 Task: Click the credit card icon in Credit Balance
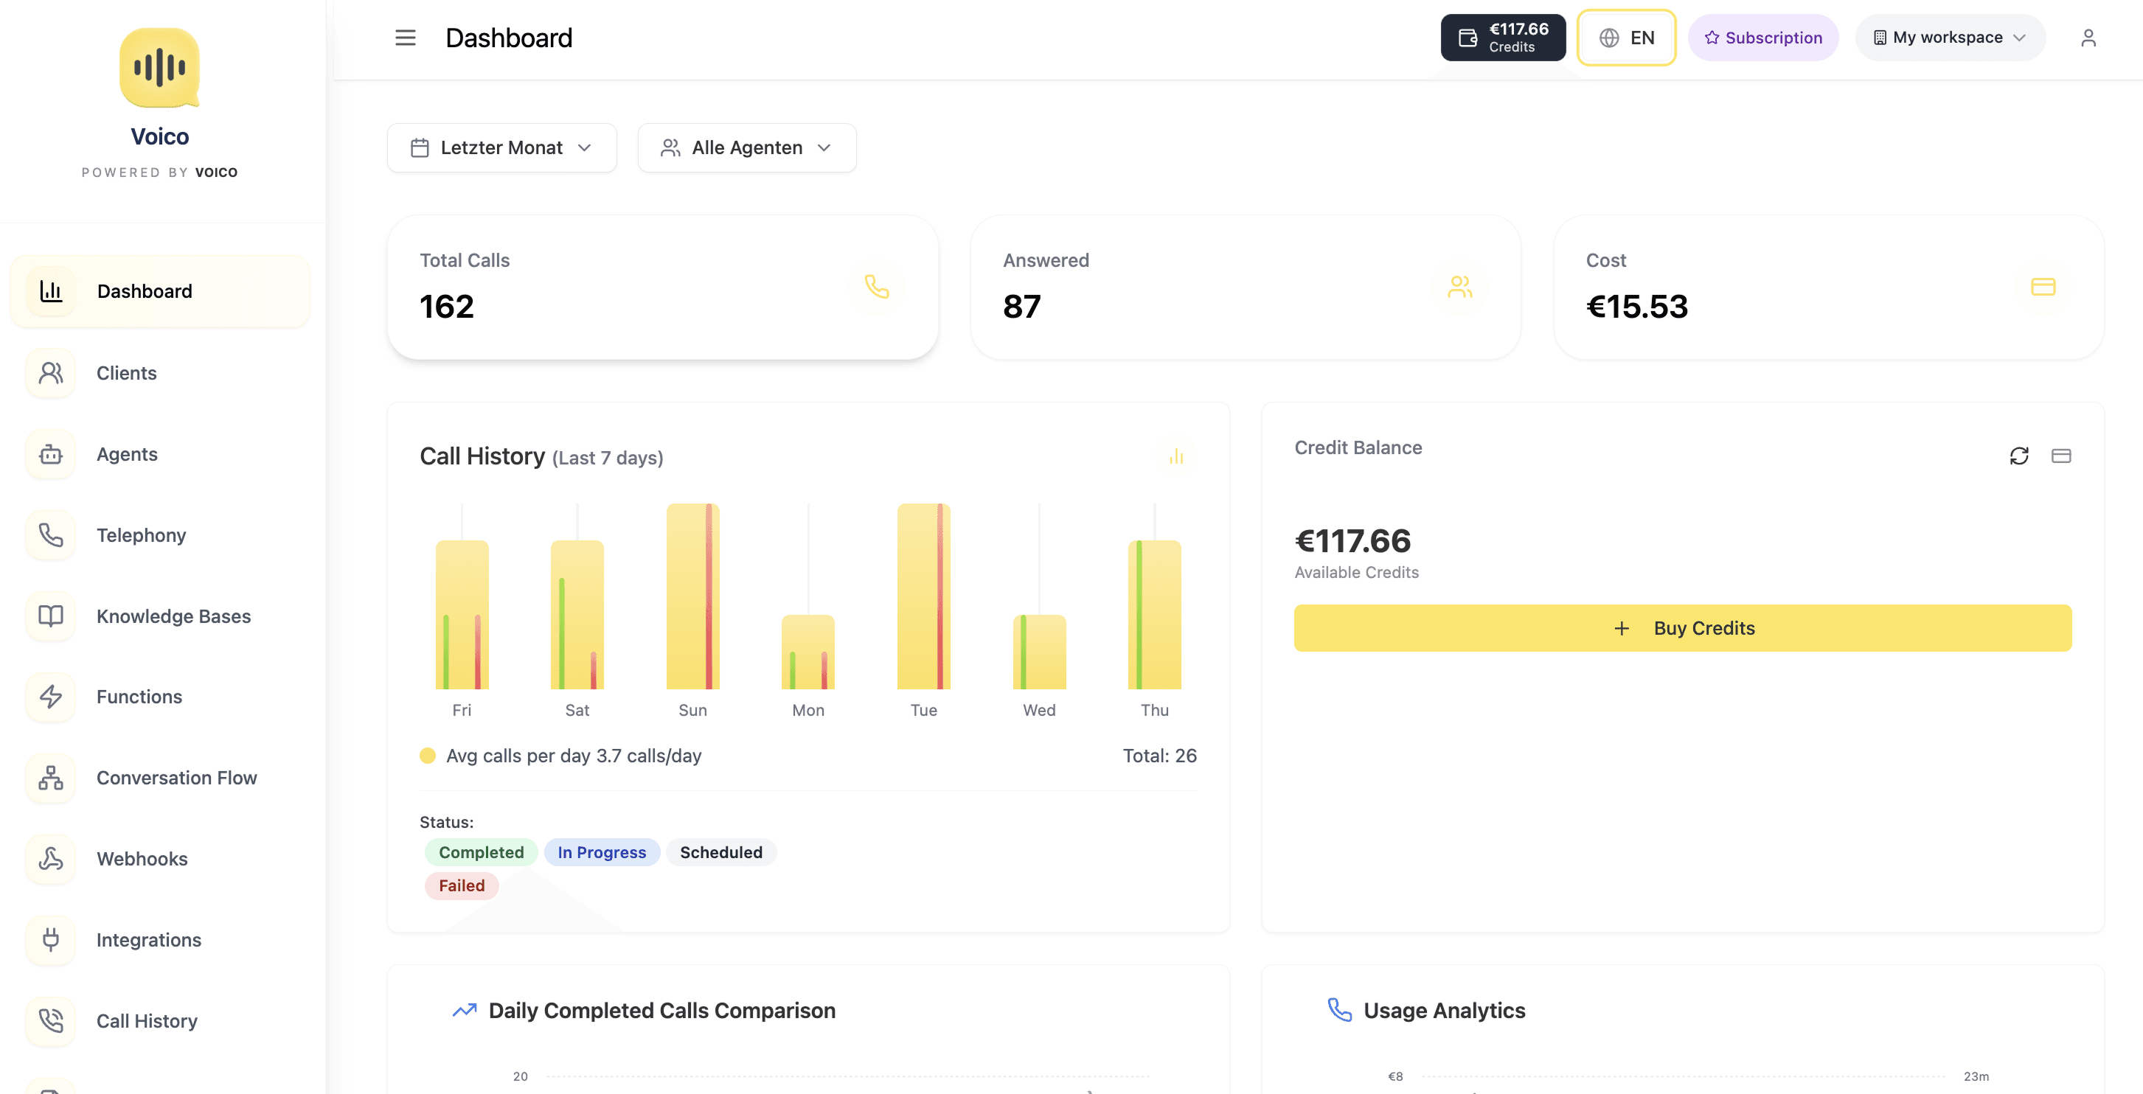pyautogui.click(x=2060, y=456)
